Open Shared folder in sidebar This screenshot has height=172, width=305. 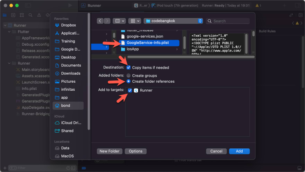pyautogui.click(x=68, y=131)
